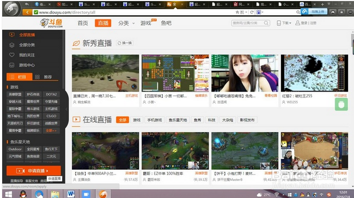Click 我的关注 text in sidebar
This screenshot has width=354, height=198.
pyautogui.click(x=27, y=55)
